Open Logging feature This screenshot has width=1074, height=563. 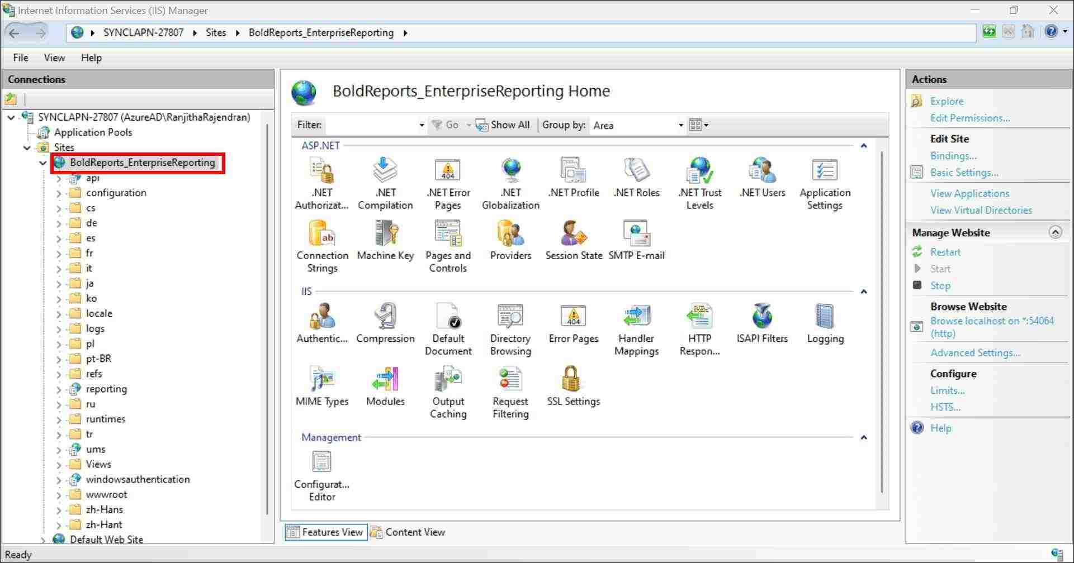(x=825, y=323)
